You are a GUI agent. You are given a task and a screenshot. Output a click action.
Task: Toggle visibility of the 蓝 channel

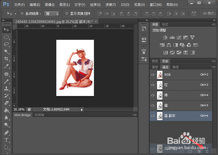click(x=153, y=105)
